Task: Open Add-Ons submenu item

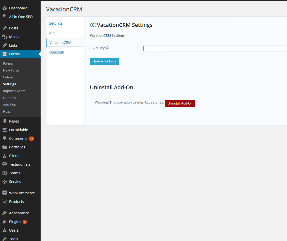Action: point(10,105)
